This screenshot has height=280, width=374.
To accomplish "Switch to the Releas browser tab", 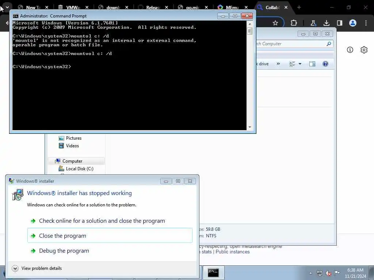I will pyautogui.click(x=153, y=7).
